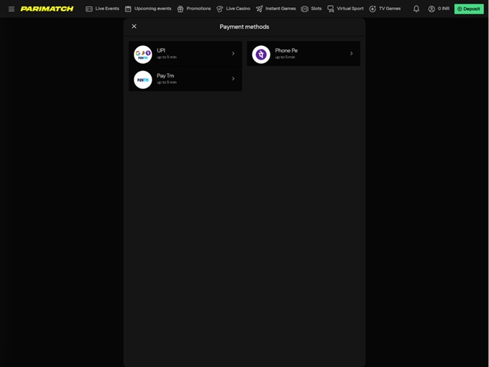The width and height of the screenshot is (489, 367).
Task: Click the user account icon
Action: click(431, 9)
